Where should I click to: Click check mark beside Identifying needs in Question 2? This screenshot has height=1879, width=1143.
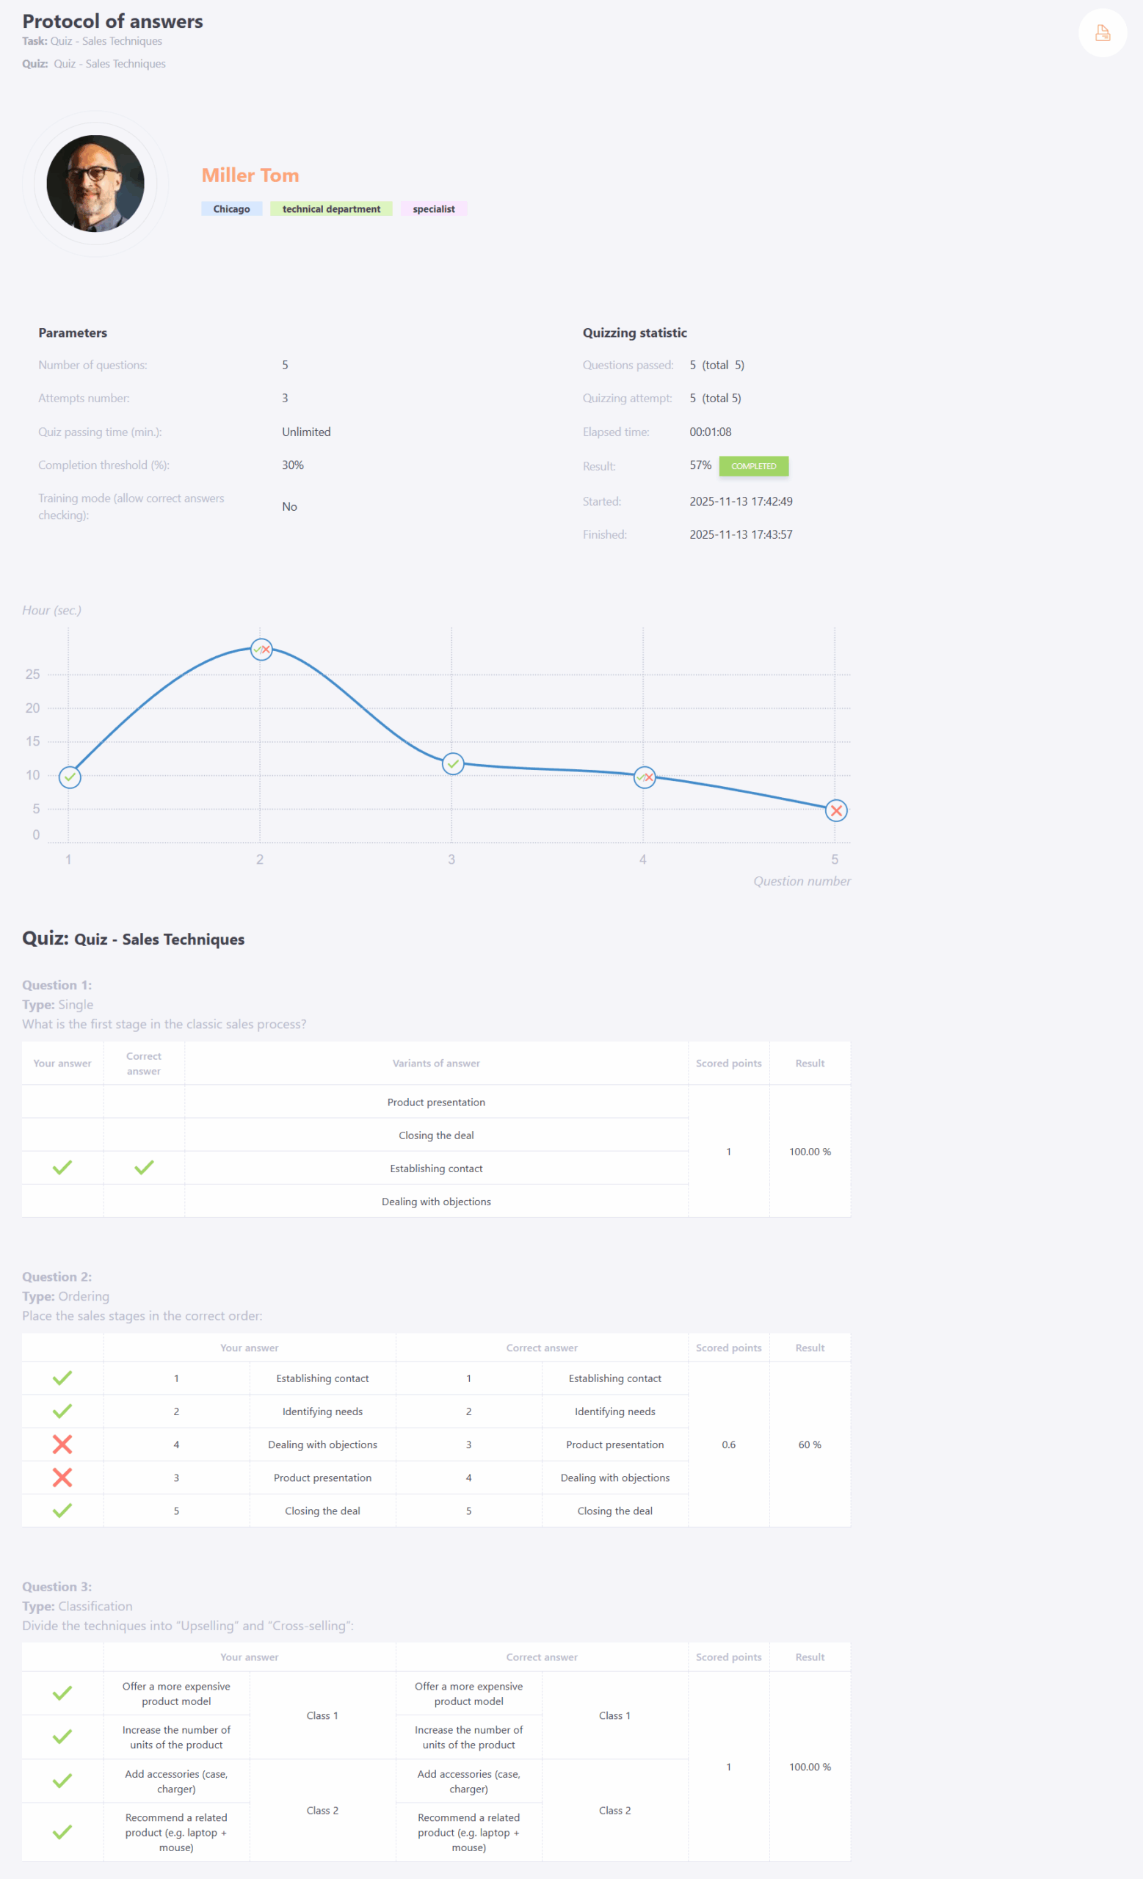(x=62, y=1411)
